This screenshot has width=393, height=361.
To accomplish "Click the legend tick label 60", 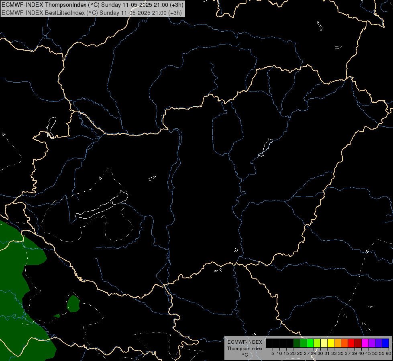I will [389, 353].
